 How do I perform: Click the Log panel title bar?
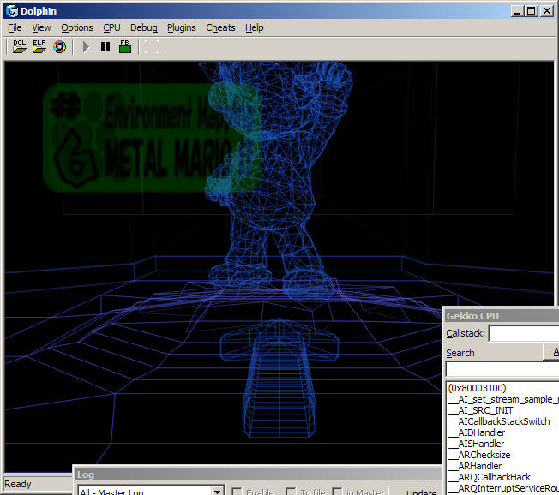(x=258, y=474)
